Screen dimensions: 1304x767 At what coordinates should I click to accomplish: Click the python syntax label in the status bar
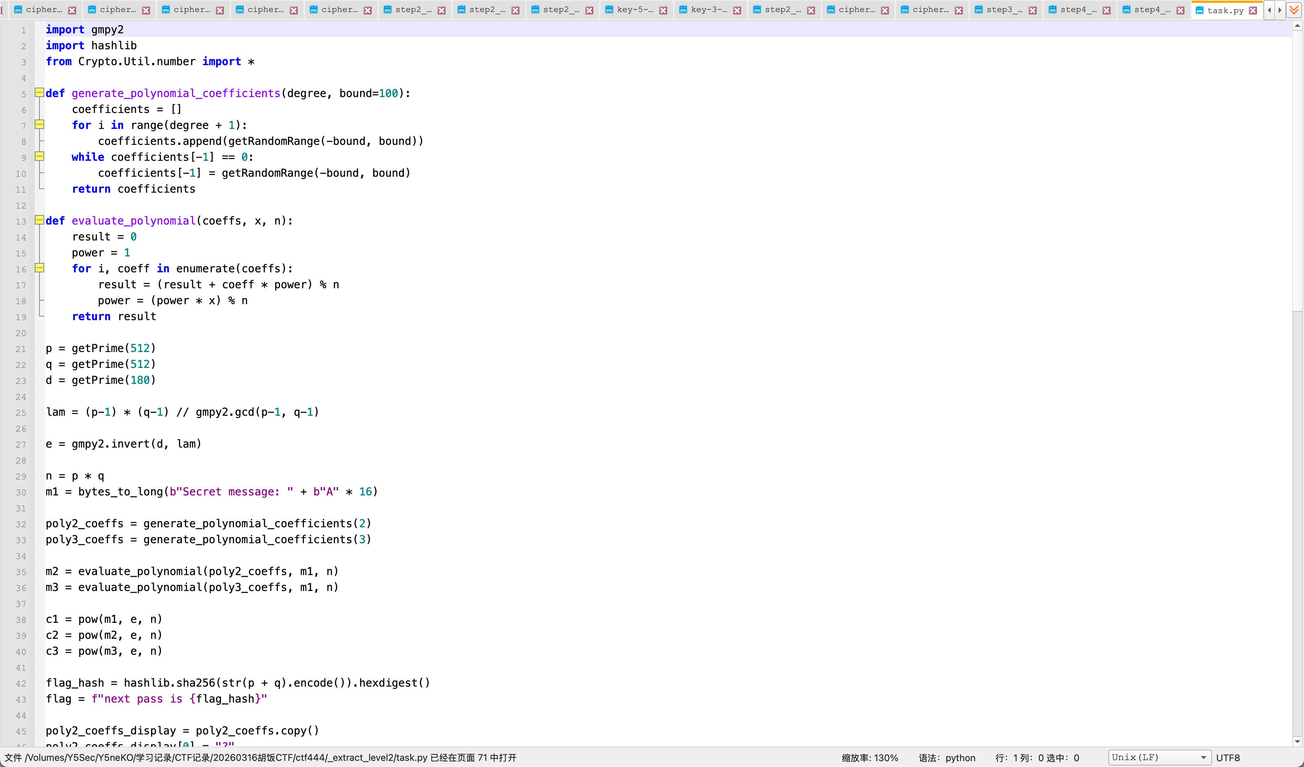[x=960, y=758]
